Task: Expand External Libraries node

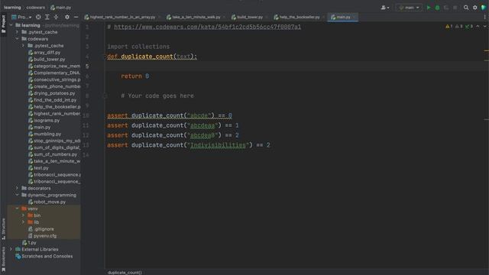Action: tap(11, 250)
